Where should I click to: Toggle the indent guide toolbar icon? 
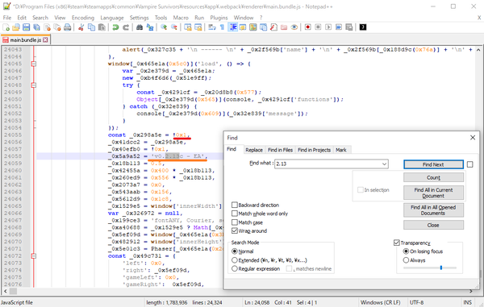pos(232,27)
